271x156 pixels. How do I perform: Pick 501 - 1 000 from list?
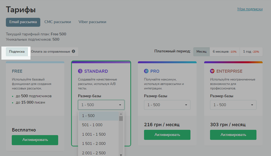(92, 125)
